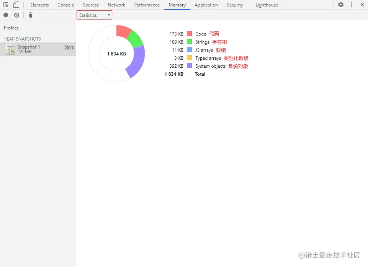Open the Statistics view dropdown
Viewport: 368px width, 267px height.
[94, 15]
